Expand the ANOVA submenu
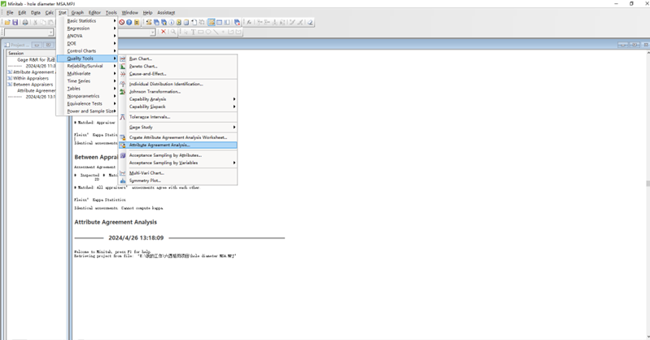Screen dimensions: 650x340 click(87, 36)
